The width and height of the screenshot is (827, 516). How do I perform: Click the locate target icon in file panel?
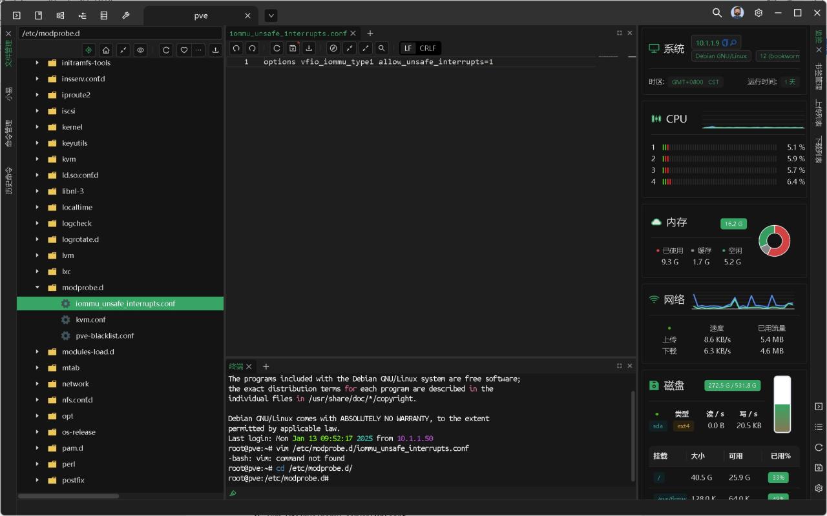point(89,50)
